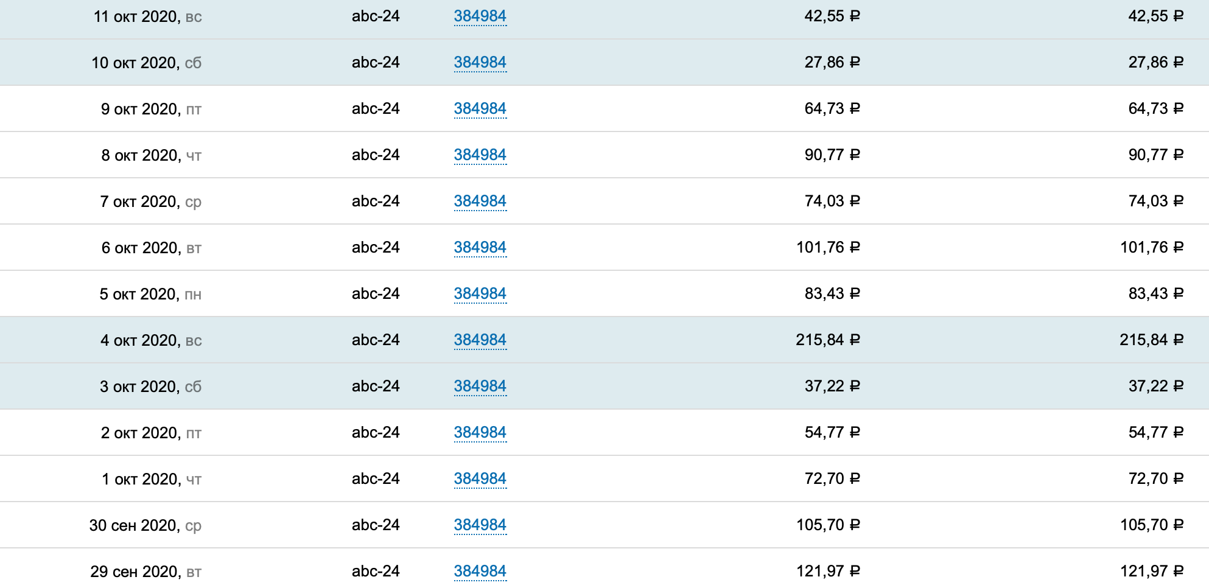Open the 384984 link for 9 окт 2020
The height and width of the screenshot is (588, 1209).
point(480,109)
